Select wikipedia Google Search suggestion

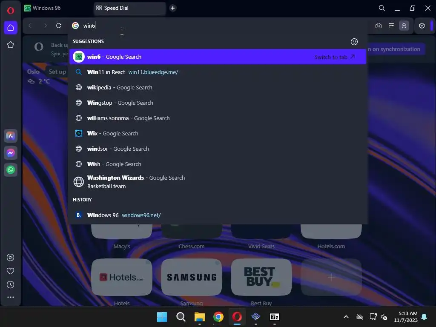[218, 87]
